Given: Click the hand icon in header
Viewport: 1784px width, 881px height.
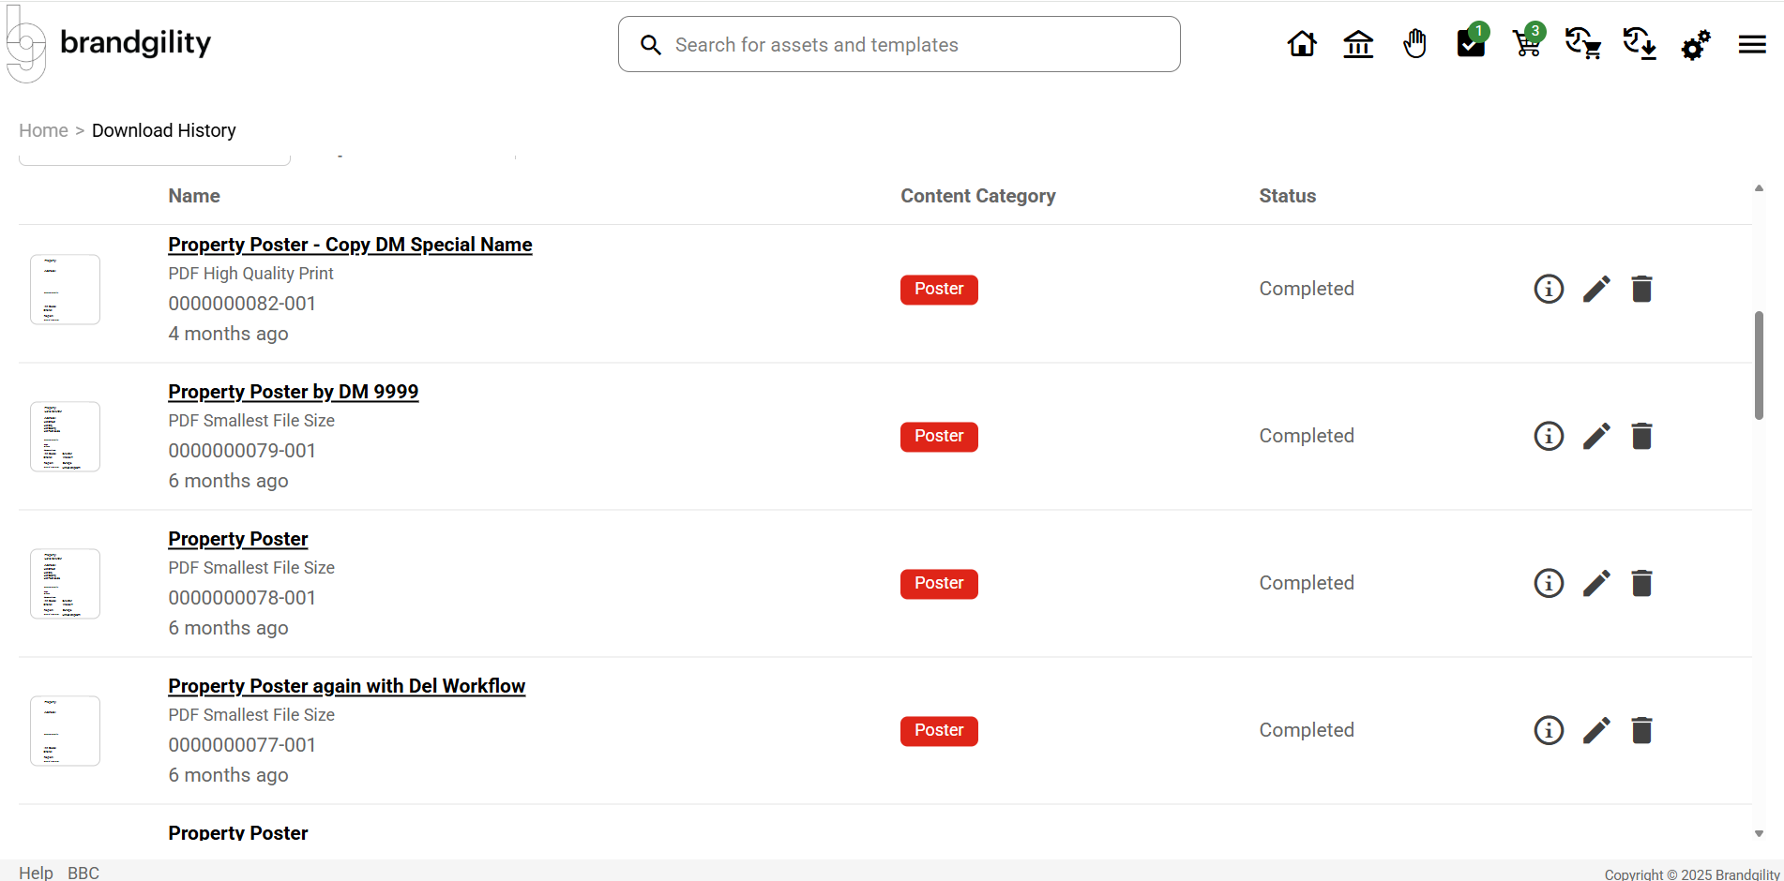Looking at the screenshot, I should [1414, 44].
